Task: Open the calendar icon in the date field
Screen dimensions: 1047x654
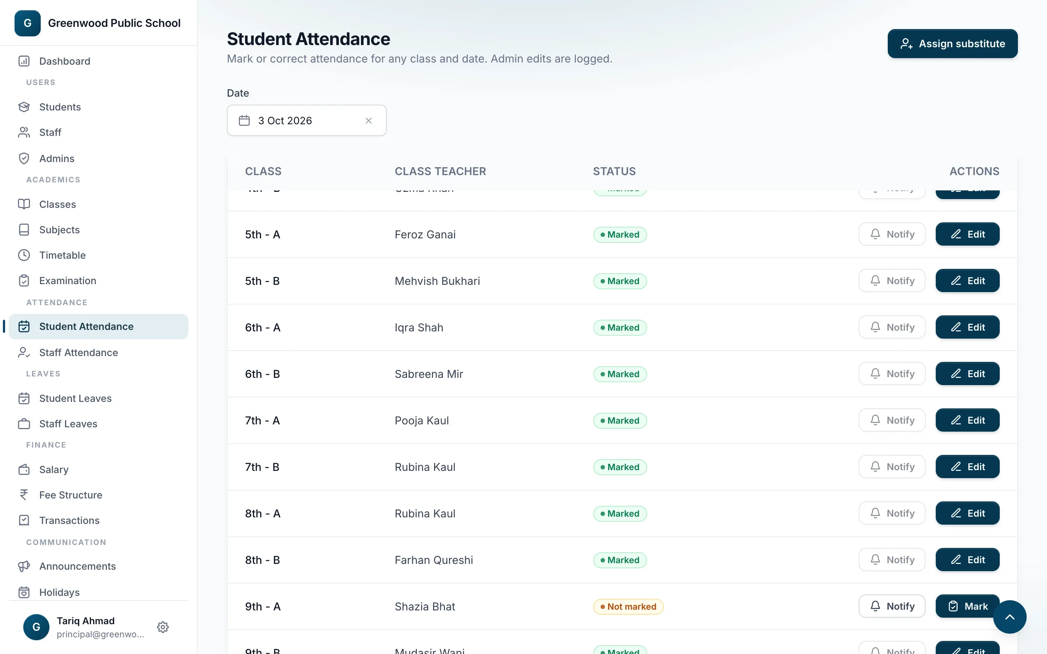Action: (244, 120)
